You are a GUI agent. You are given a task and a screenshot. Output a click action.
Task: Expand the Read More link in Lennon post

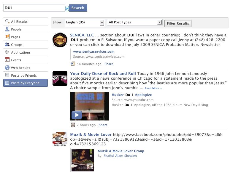153,88
